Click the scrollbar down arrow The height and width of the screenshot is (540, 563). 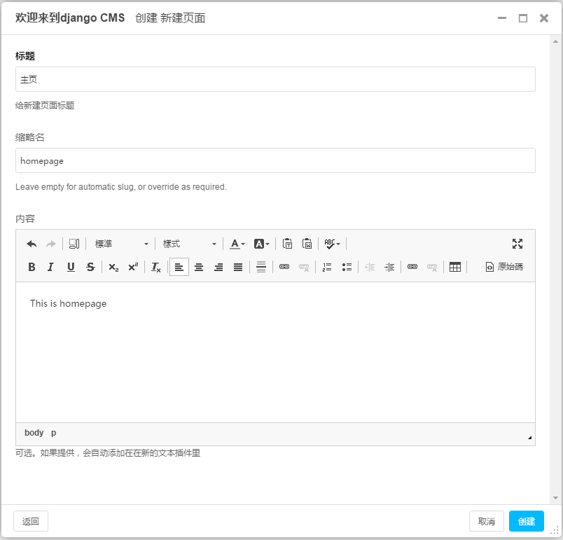556,498
